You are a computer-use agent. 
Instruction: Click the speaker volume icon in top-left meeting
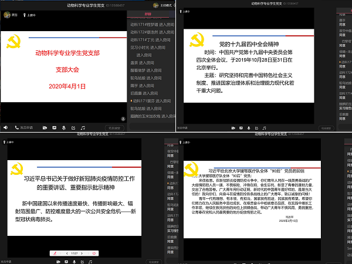point(5,127)
